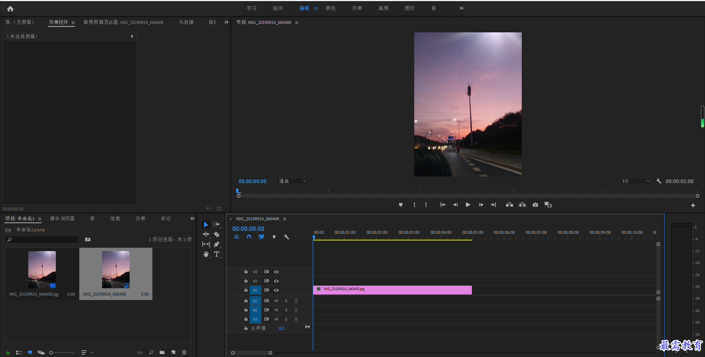Toggle V2 track output eye
This screenshot has height=357, width=705.
[x=276, y=281]
